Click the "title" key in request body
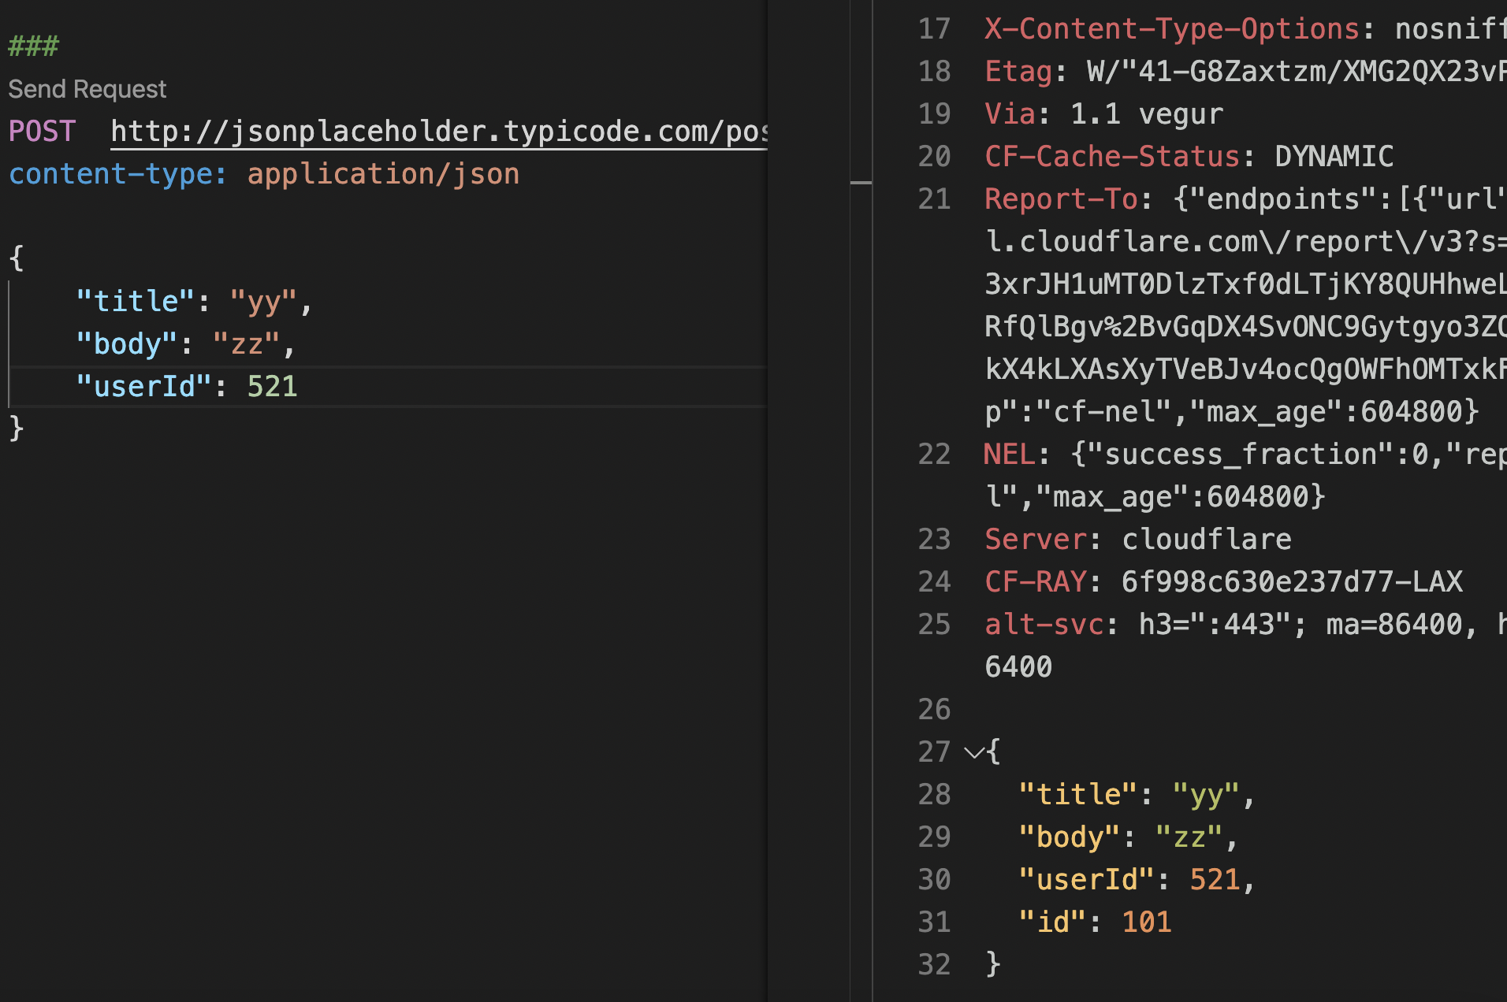1507x1002 pixels. point(136,302)
